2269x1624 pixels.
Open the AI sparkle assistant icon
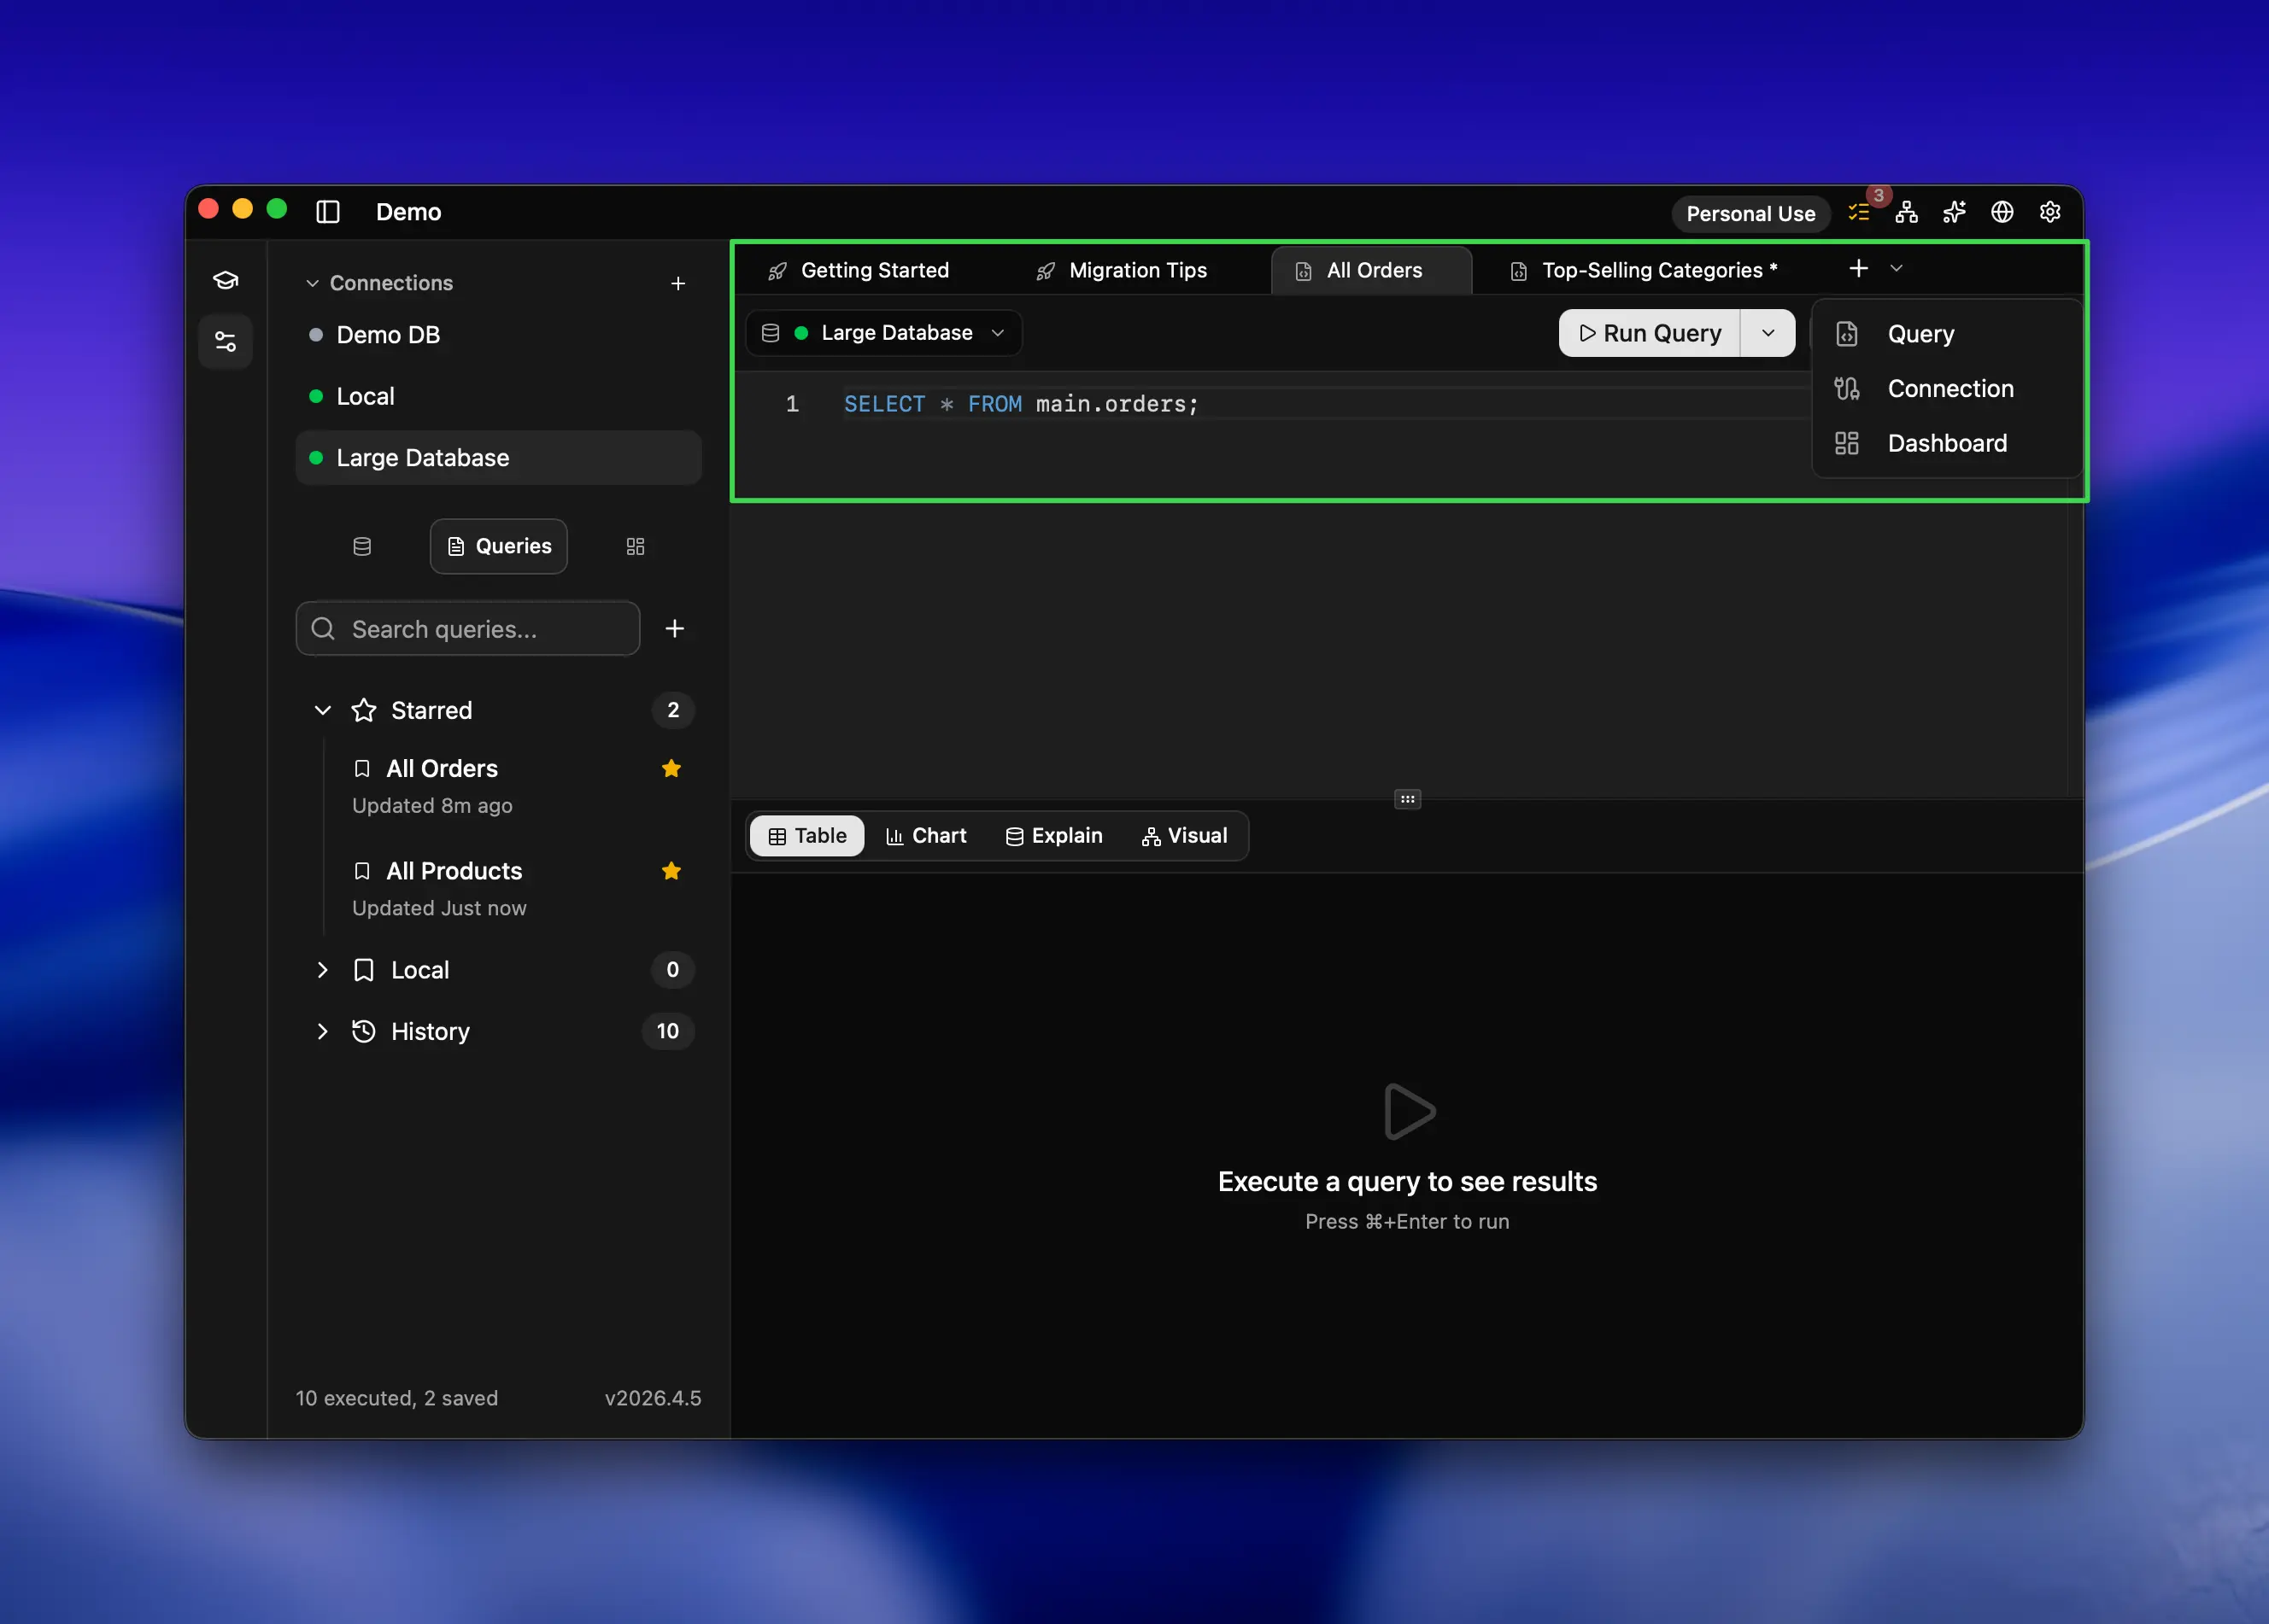pos(1955,212)
